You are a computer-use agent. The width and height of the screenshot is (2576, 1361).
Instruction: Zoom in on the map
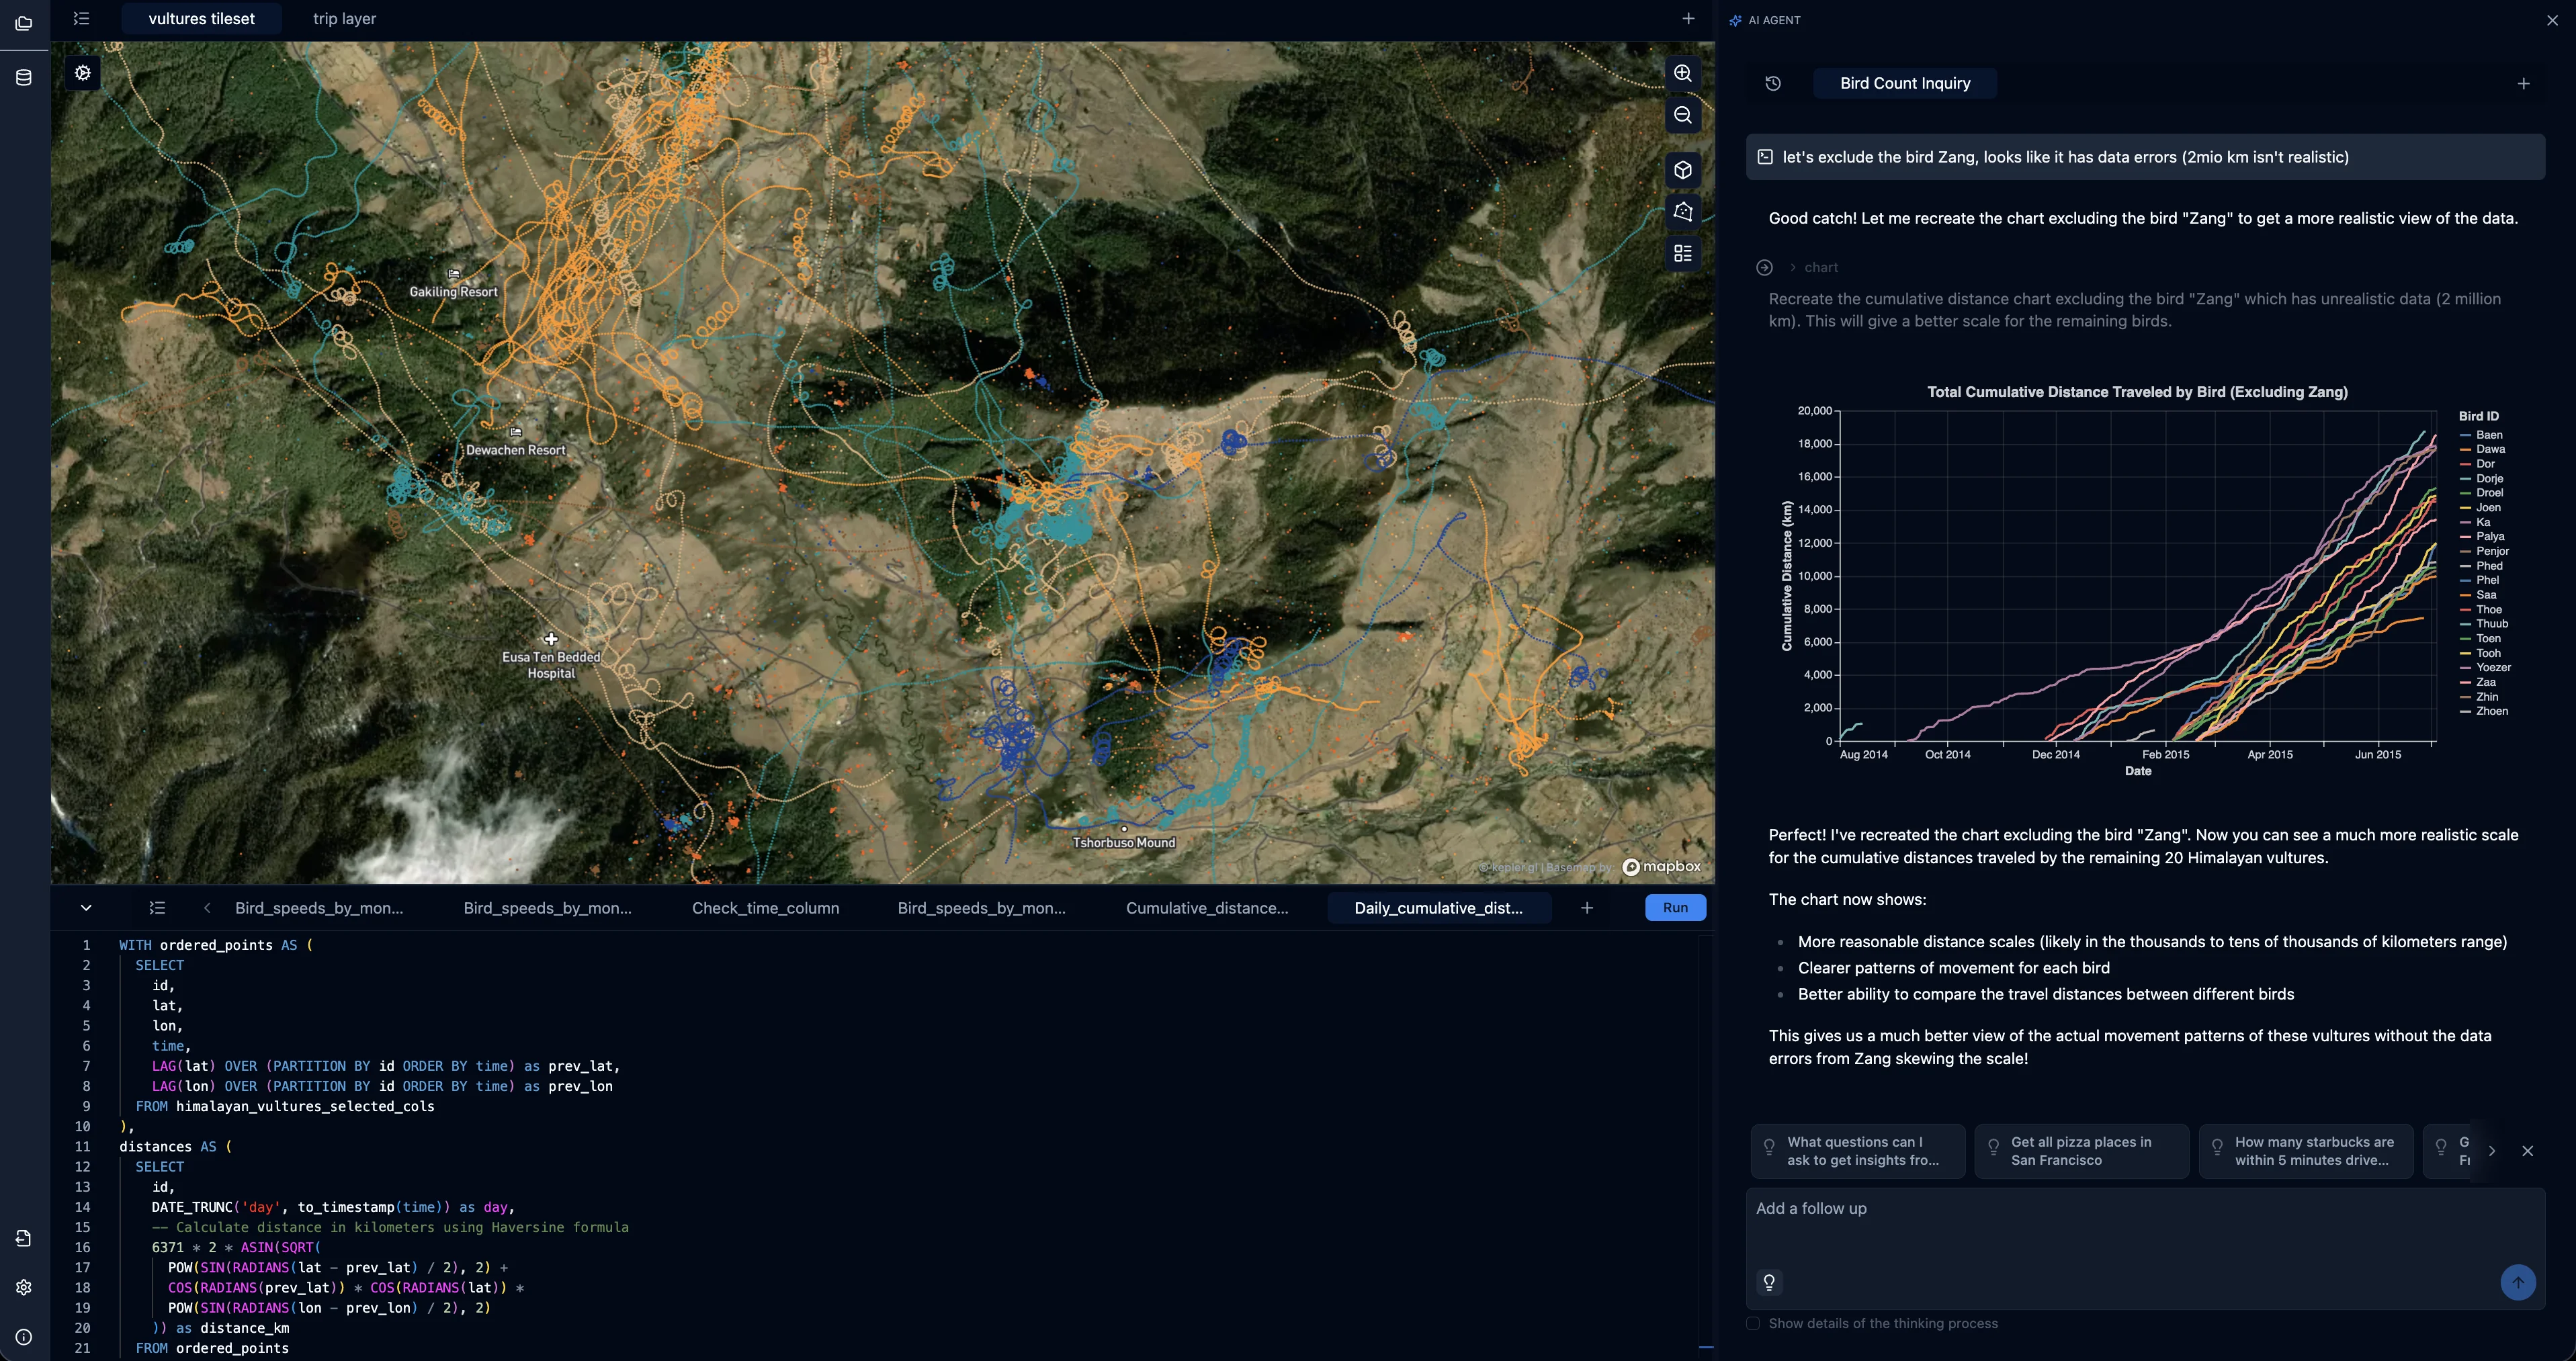(x=1683, y=73)
